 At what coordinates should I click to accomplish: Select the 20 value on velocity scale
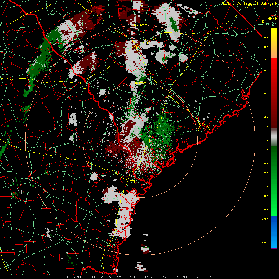point(266,117)
